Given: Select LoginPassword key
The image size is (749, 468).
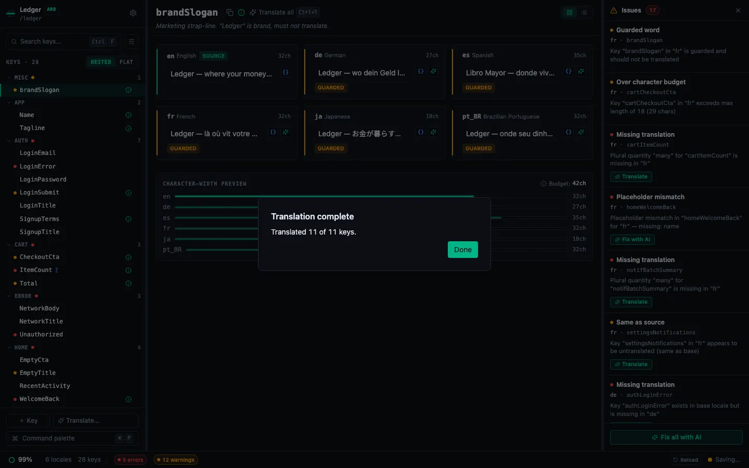Looking at the screenshot, I should pyautogui.click(x=73, y=179).
